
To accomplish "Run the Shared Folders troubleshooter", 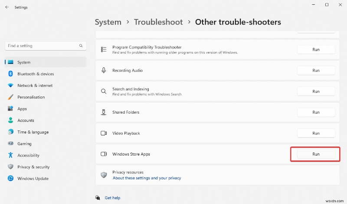I will [x=316, y=112].
